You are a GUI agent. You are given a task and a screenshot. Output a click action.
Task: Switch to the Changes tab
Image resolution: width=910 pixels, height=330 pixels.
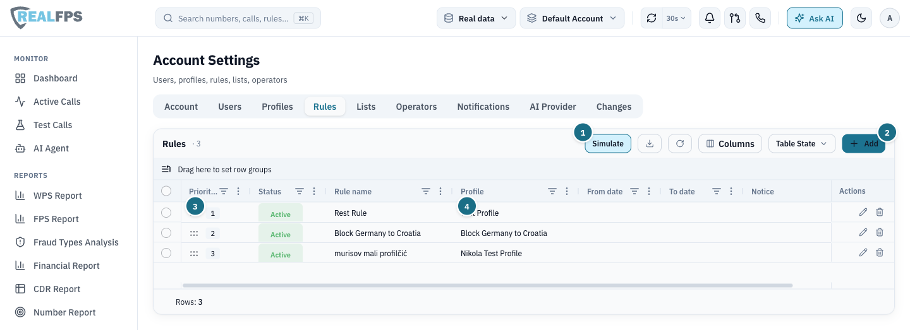(x=614, y=107)
